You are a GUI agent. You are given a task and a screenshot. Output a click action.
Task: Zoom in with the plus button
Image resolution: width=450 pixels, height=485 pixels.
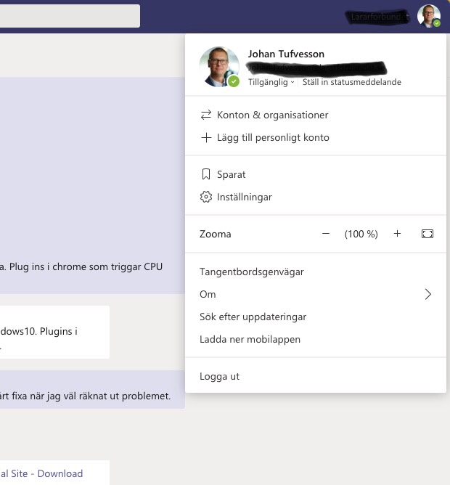click(x=397, y=234)
